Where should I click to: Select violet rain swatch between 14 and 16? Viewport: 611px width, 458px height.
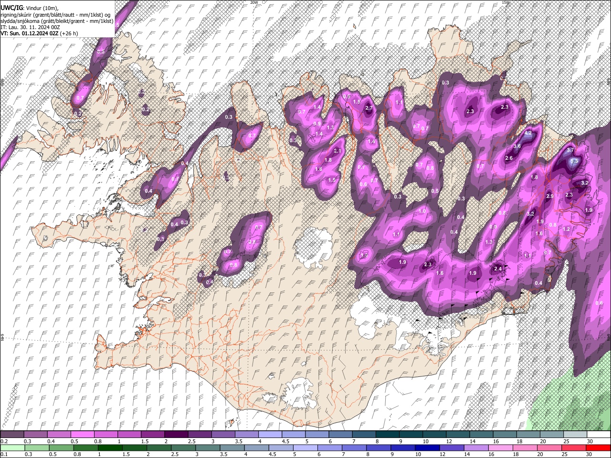pos(477,448)
